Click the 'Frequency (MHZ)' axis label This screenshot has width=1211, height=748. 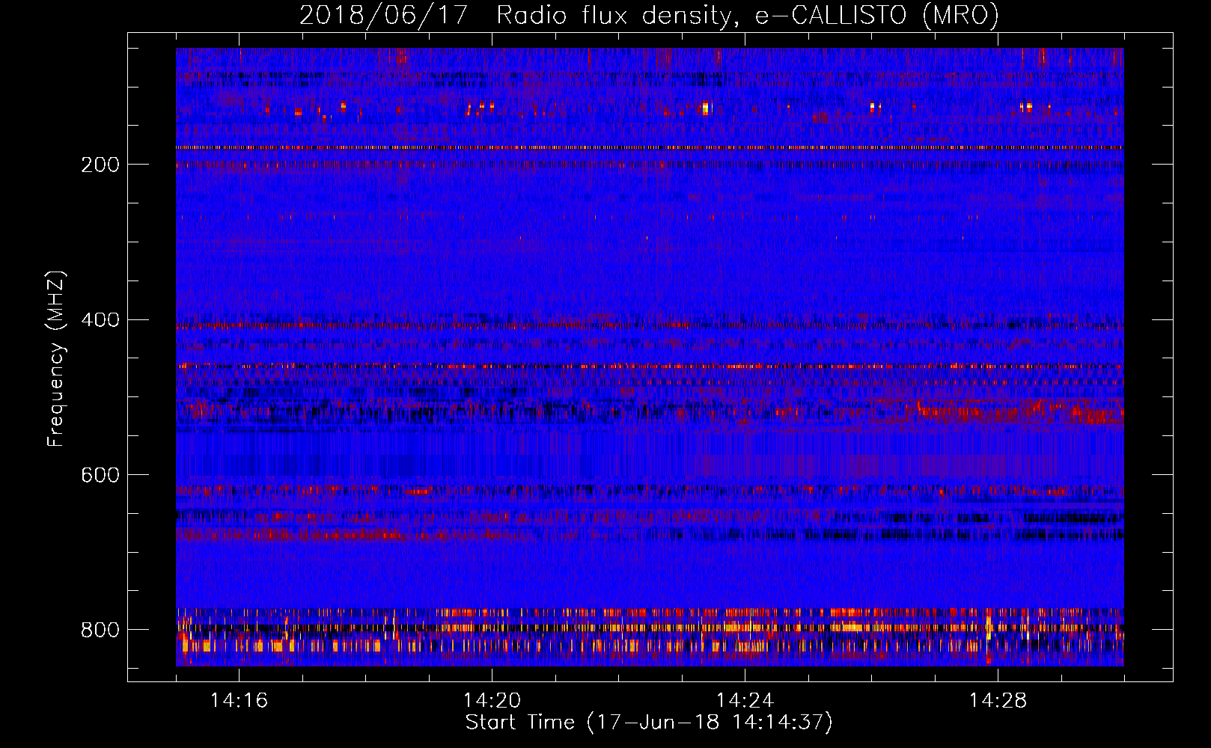56,358
